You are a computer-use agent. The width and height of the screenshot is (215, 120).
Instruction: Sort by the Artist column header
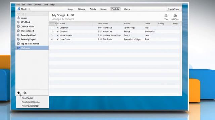(x=105, y=24)
